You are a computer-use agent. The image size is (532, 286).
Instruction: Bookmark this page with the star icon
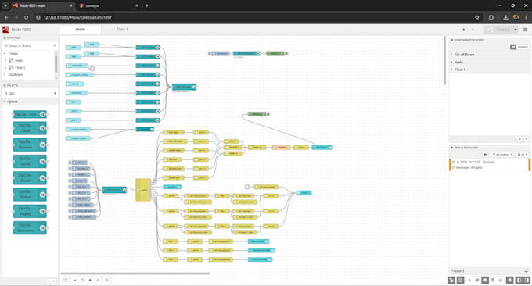click(477, 17)
